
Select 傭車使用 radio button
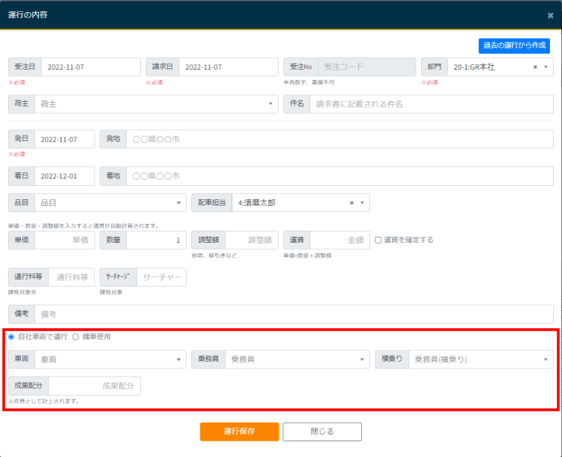click(x=76, y=337)
